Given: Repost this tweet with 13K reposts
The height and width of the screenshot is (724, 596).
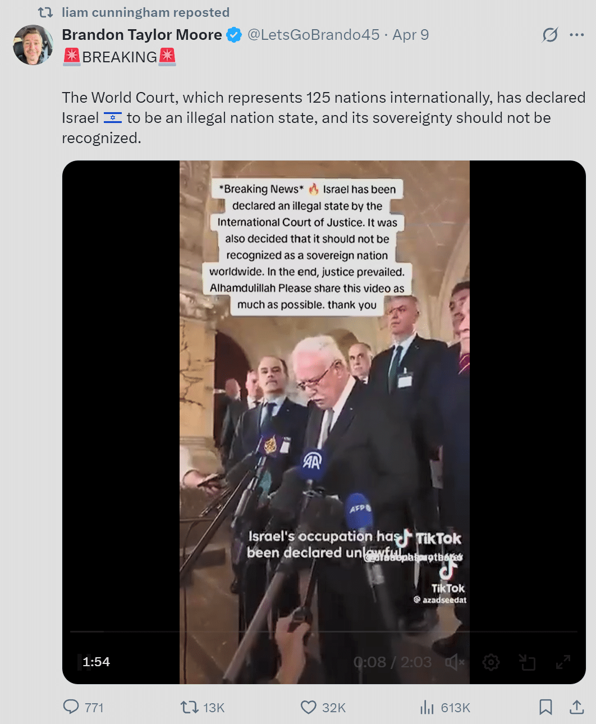Looking at the screenshot, I should pos(189,707).
